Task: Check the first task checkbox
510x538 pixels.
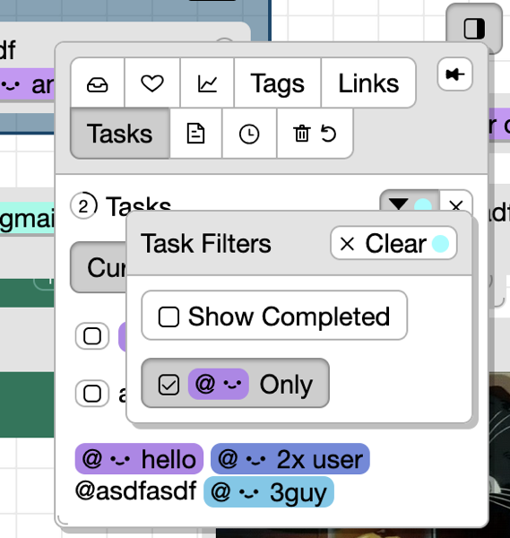Action: pos(92,336)
